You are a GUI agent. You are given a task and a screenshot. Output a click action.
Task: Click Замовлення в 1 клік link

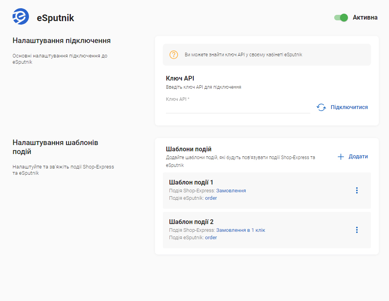point(241,230)
